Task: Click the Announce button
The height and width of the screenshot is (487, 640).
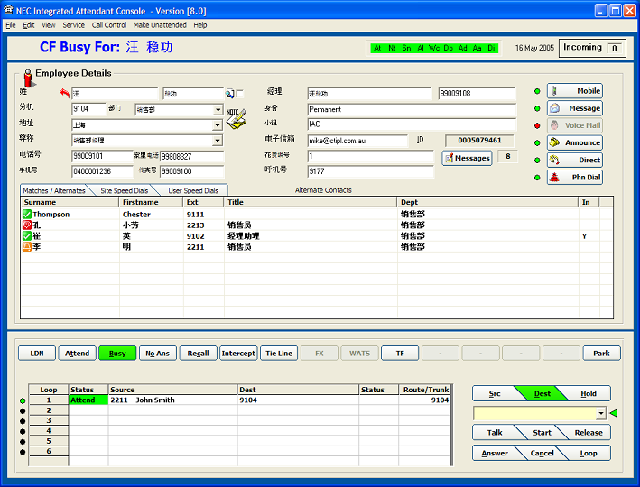Action: (575, 142)
